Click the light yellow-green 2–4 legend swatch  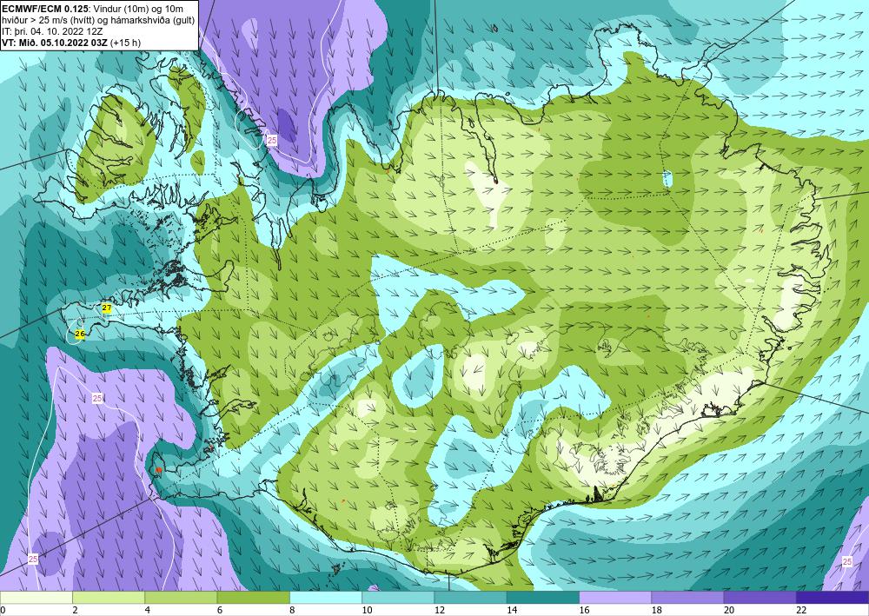click(x=109, y=597)
